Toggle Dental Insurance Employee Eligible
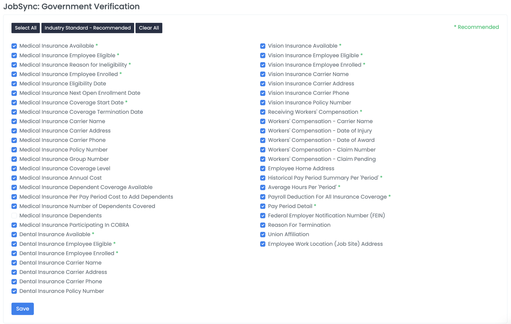This screenshot has height=324, width=511. (x=14, y=244)
